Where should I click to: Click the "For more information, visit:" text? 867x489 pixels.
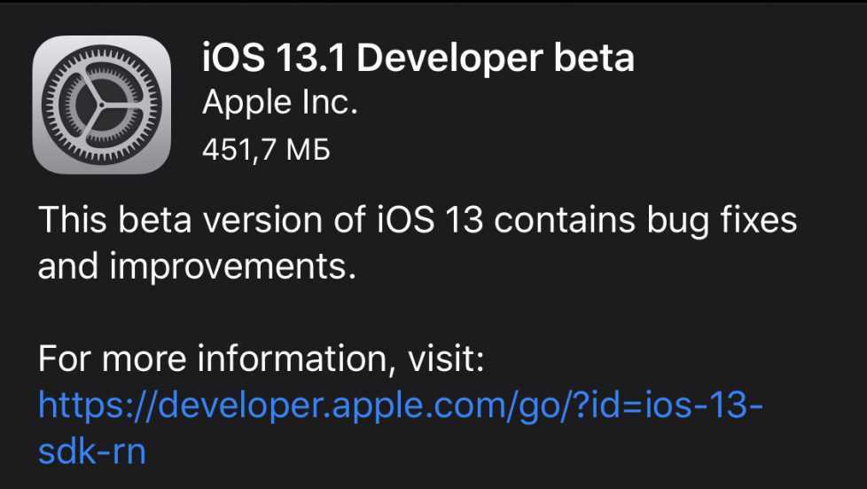coord(262,361)
